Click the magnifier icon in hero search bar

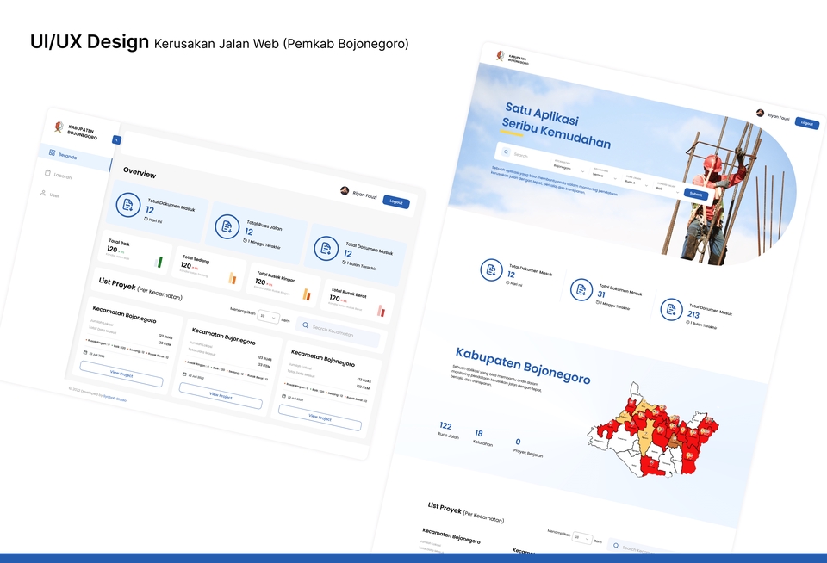tap(506, 152)
